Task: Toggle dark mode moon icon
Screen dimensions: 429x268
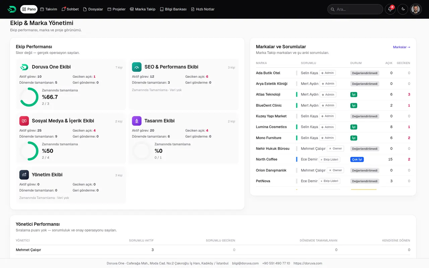Action: coord(403,9)
